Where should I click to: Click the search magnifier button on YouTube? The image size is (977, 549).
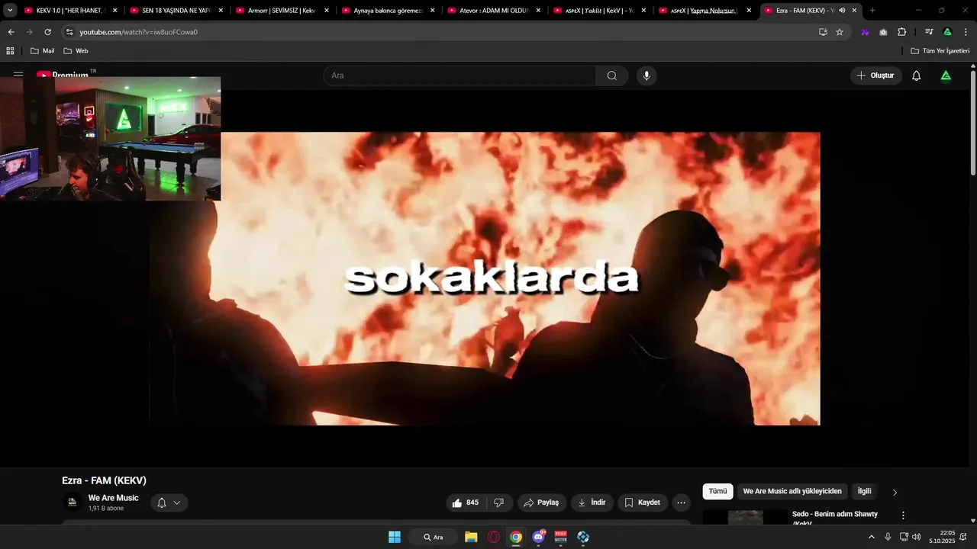611,75
